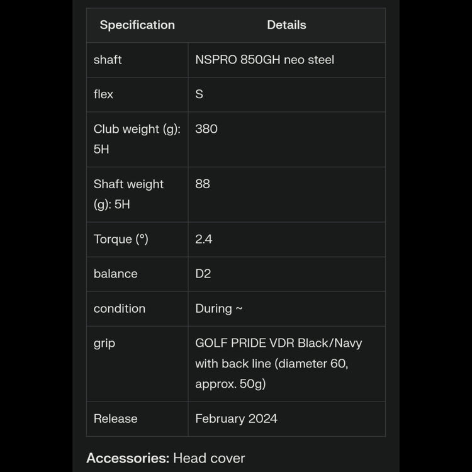Select the condition row label

pyautogui.click(x=119, y=308)
